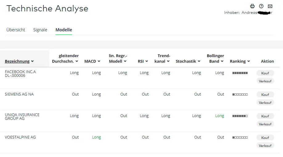283x157 pixels.
Task: Sort by Stochastik column arrow
Action: (x=199, y=61)
